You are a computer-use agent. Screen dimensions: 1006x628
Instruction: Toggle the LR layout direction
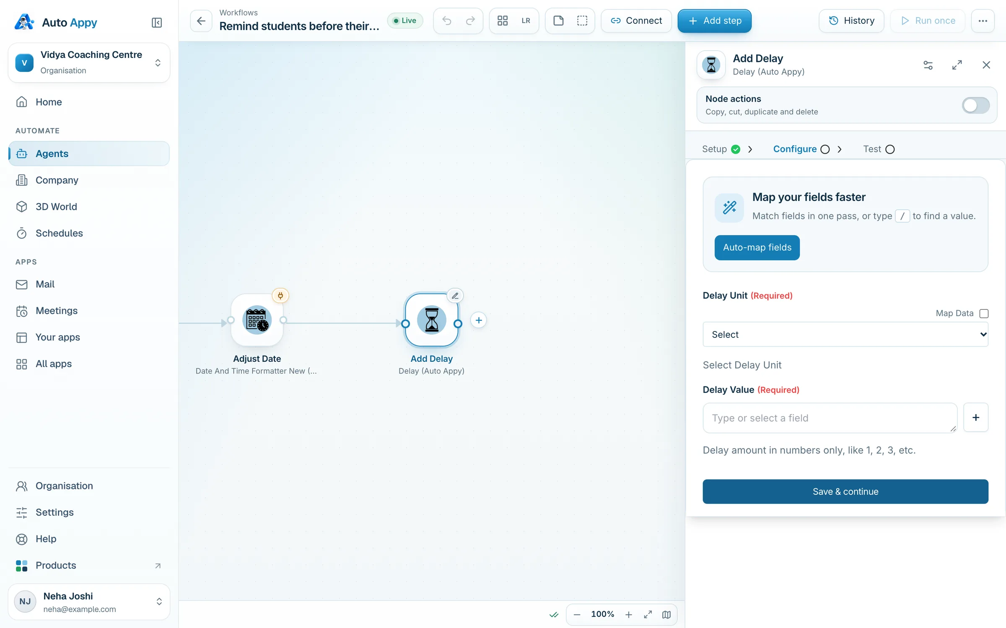click(526, 21)
